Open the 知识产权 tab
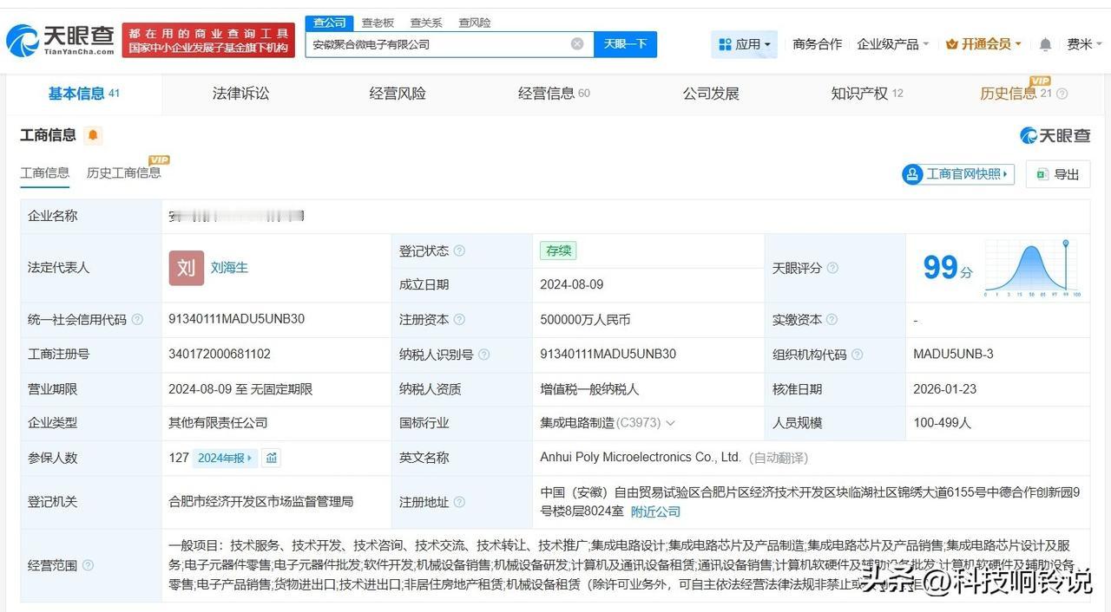1111x612 pixels. (867, 94)
